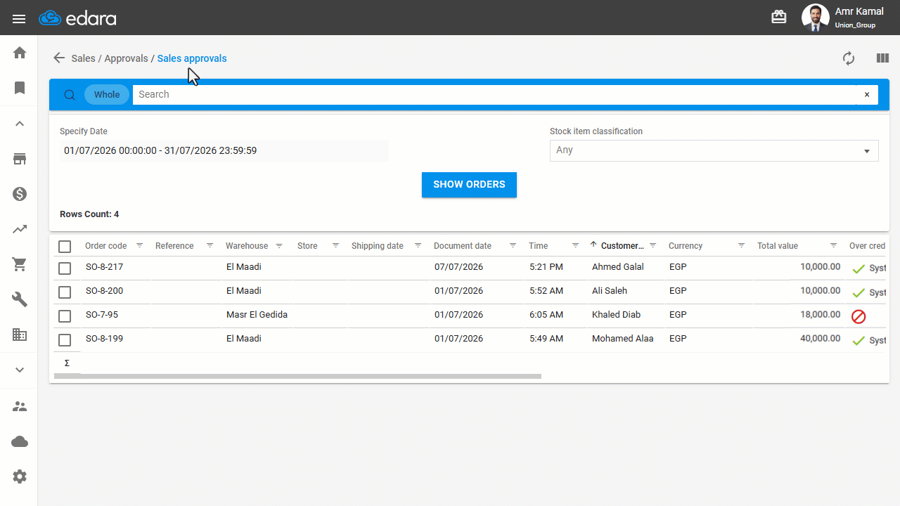900x506 pixels.
Task: Toggle the select-all rows checkbox
Action: pyautogui.click(x=65, y=247)
